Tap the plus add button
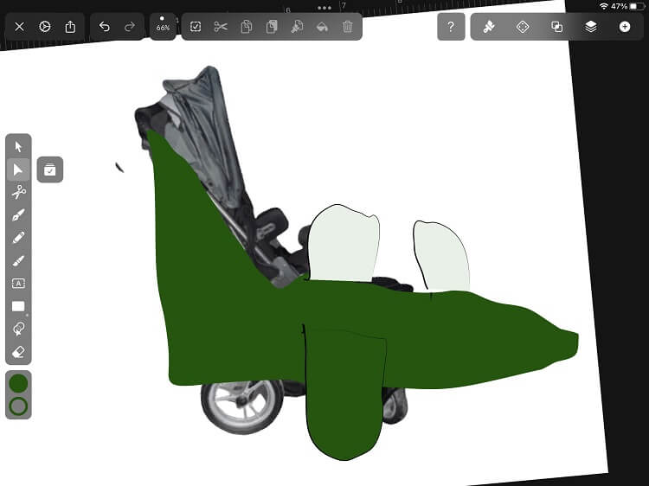The width and height of the screenshot is (649, 486). [x=625, y=27]
